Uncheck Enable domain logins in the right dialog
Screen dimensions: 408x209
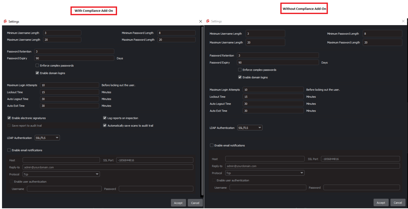240,77
